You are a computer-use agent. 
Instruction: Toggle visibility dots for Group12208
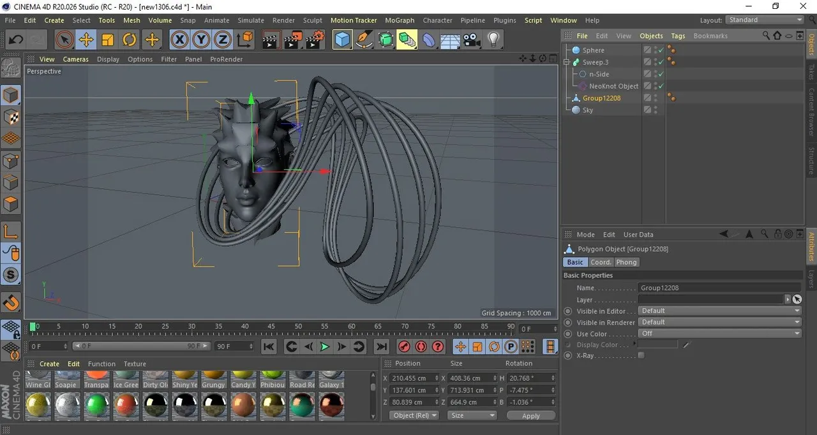coord(656,98)
